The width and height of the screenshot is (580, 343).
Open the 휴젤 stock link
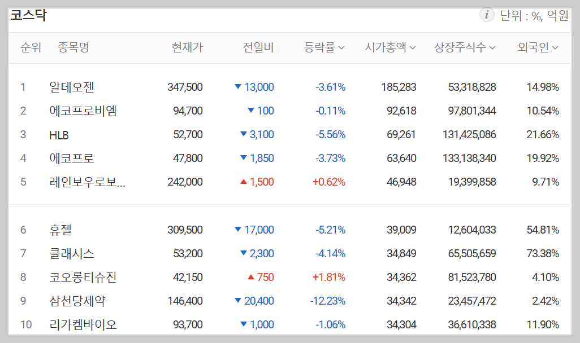click(60, 230)
